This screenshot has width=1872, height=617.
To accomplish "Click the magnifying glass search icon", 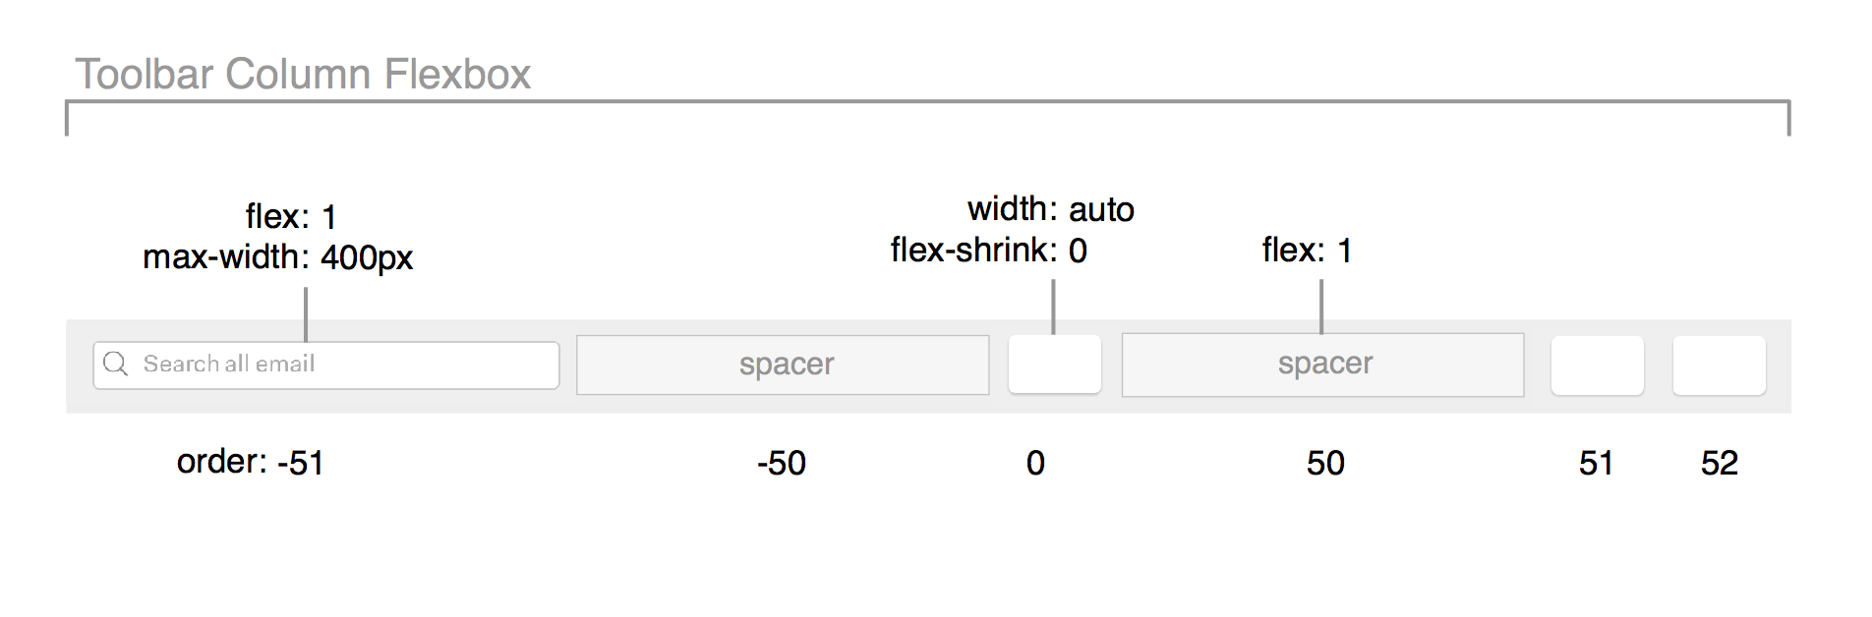I will (x=115, y=365).
